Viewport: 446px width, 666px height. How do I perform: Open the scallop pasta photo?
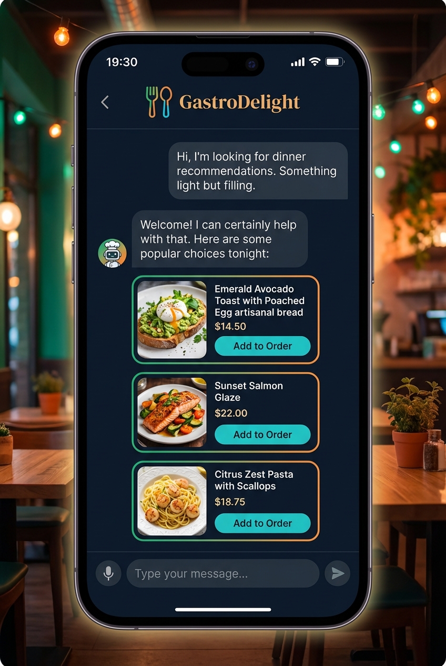point(172,501)
